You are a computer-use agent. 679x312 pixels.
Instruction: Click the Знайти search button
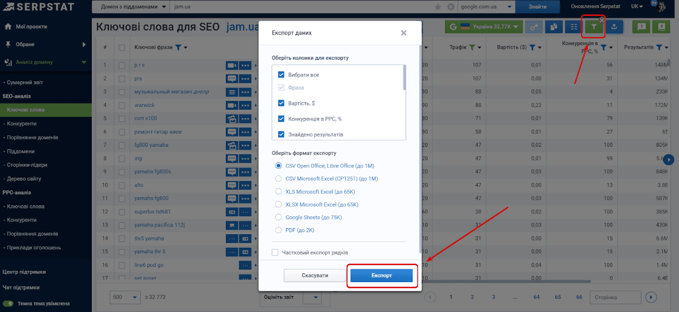[x=538, y=7]
